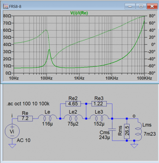Image resolution: width=159 pixels, height=163 pixels.
Task: Select resistor Re2 valued 4.65
Action: pyautogui.click(x=73, y=104)
